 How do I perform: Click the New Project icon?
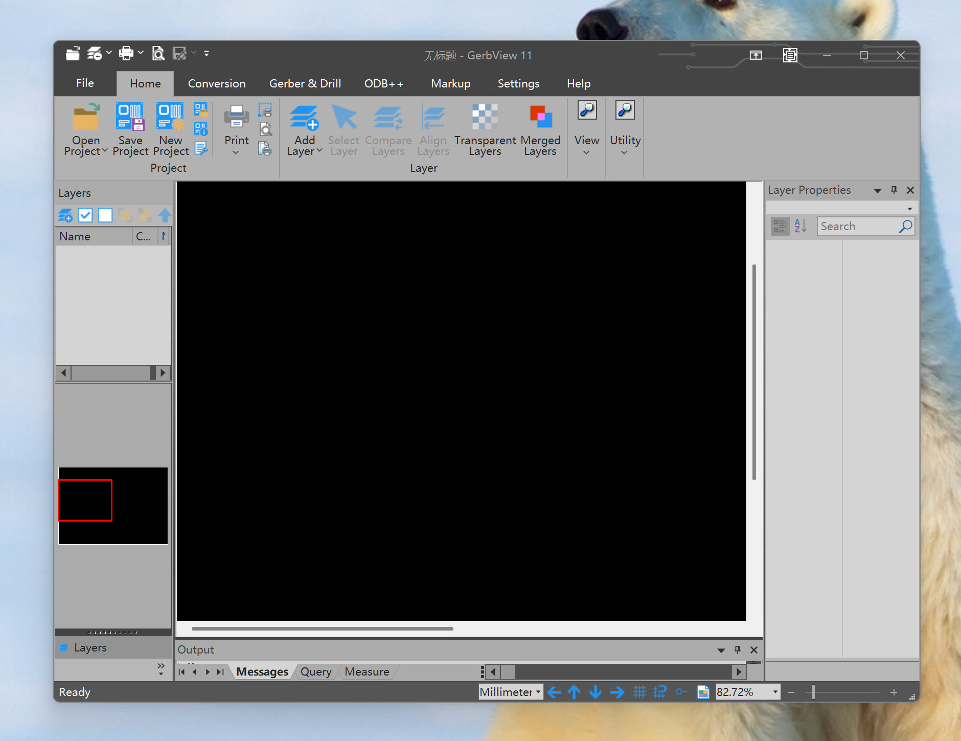pyautogui.click(x=170, y=117)
